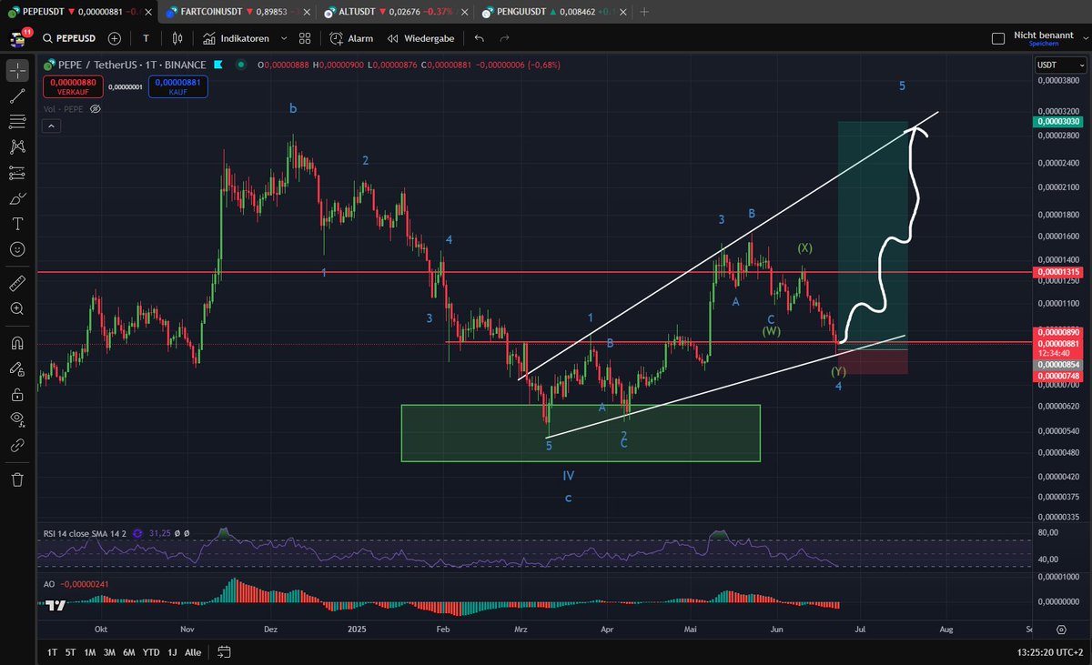
Task: Click the trash remove-objects icon
Action: point(17,479)
